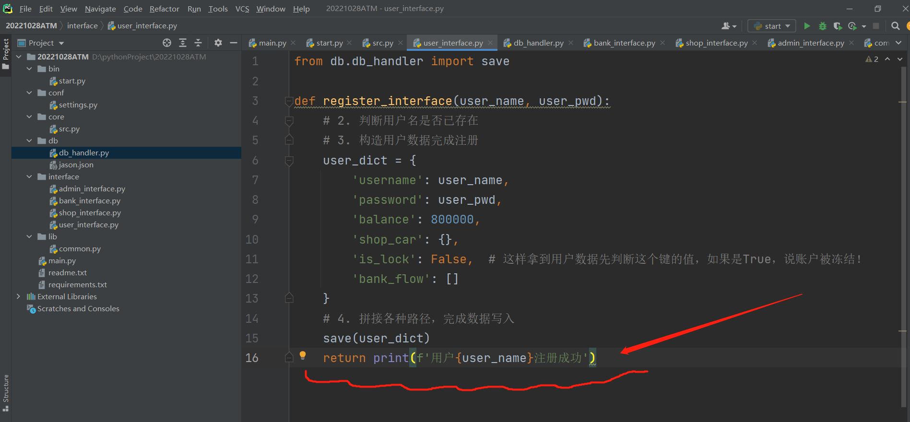The width and height of the screenshot is (910, 422).
Task: Click Expand All in the Project panel
Action: click(183, 43)
